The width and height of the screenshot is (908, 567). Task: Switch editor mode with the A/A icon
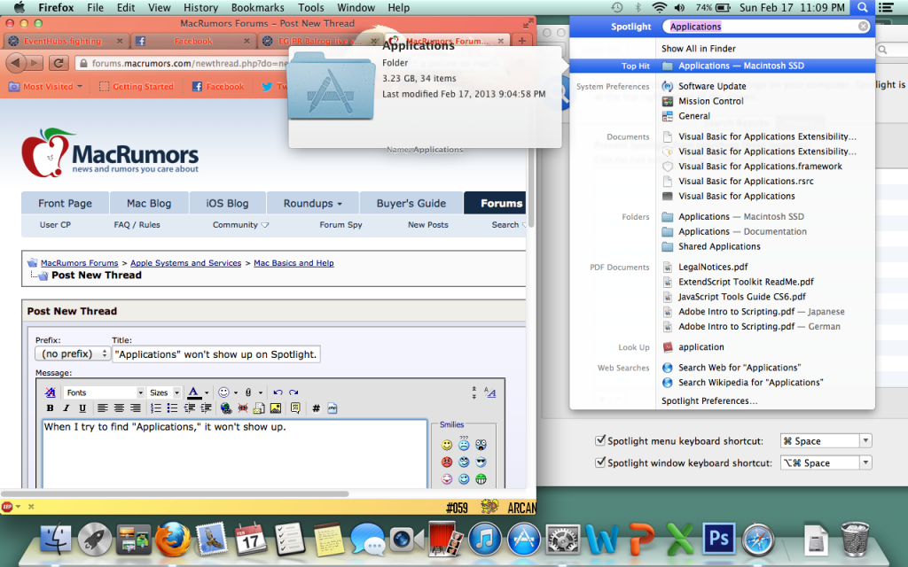(x=489, y=392)
